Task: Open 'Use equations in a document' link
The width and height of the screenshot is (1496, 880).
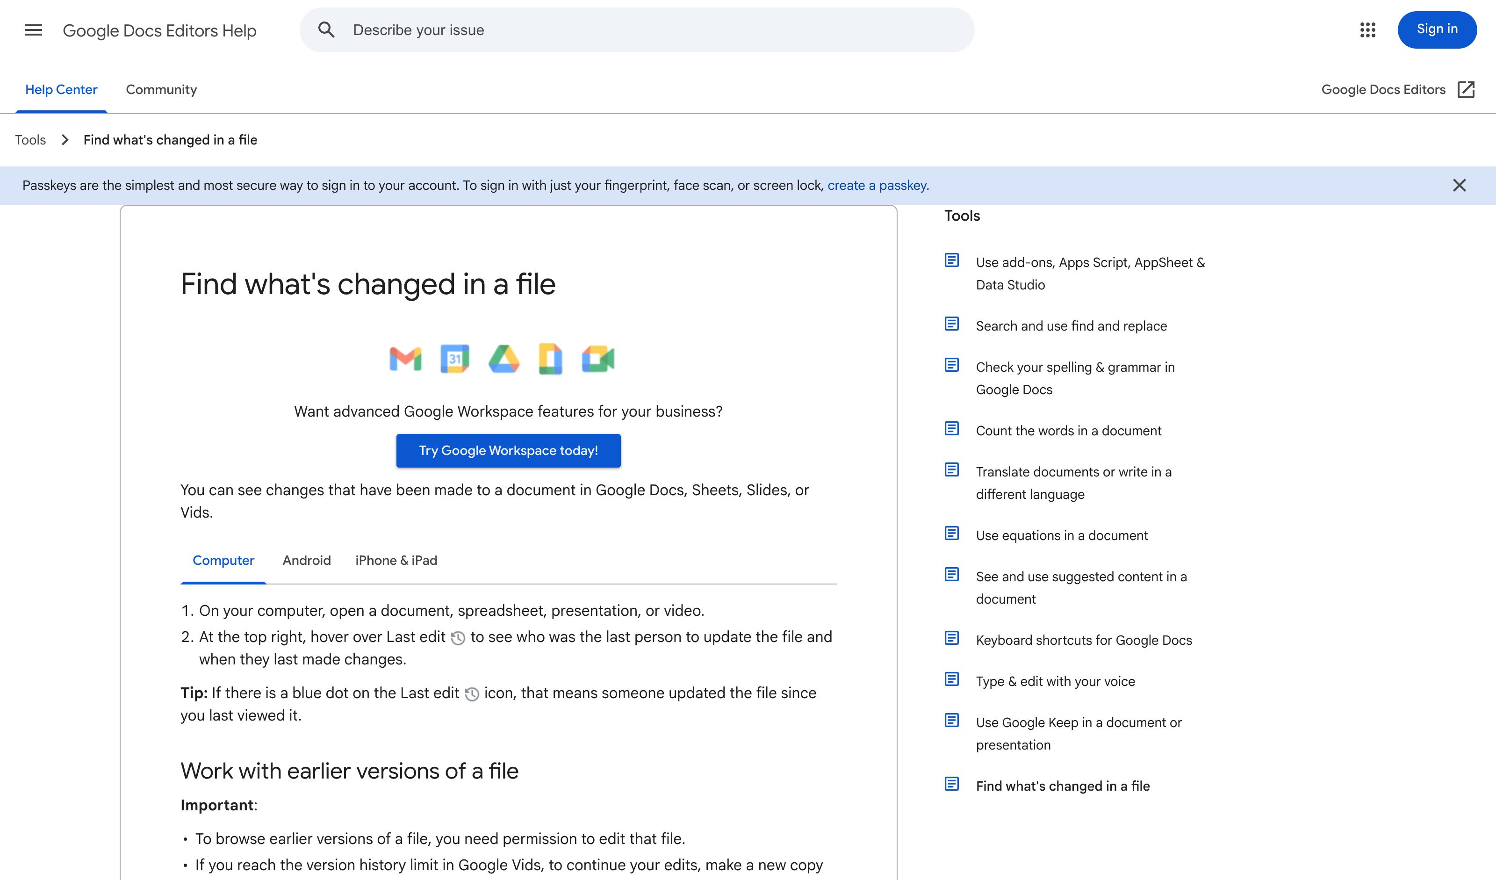Action: click(x=1061, y=535)
